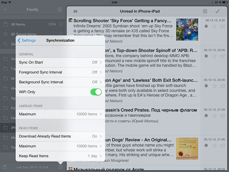Screen dimensions: 229x172
Task: Open Foreground Sync Interval options
Action: 60,72
